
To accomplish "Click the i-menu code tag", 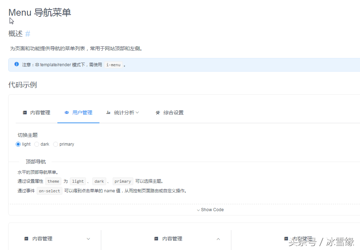I will pyautogui.click(x=113, y=65).
